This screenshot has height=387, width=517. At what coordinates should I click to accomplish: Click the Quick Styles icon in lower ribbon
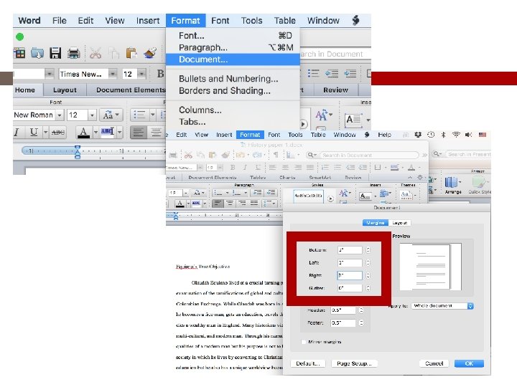click(480, 185)
